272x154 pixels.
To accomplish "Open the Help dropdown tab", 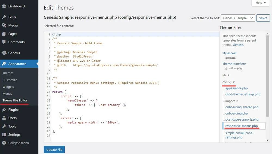I will coord(261,3).
